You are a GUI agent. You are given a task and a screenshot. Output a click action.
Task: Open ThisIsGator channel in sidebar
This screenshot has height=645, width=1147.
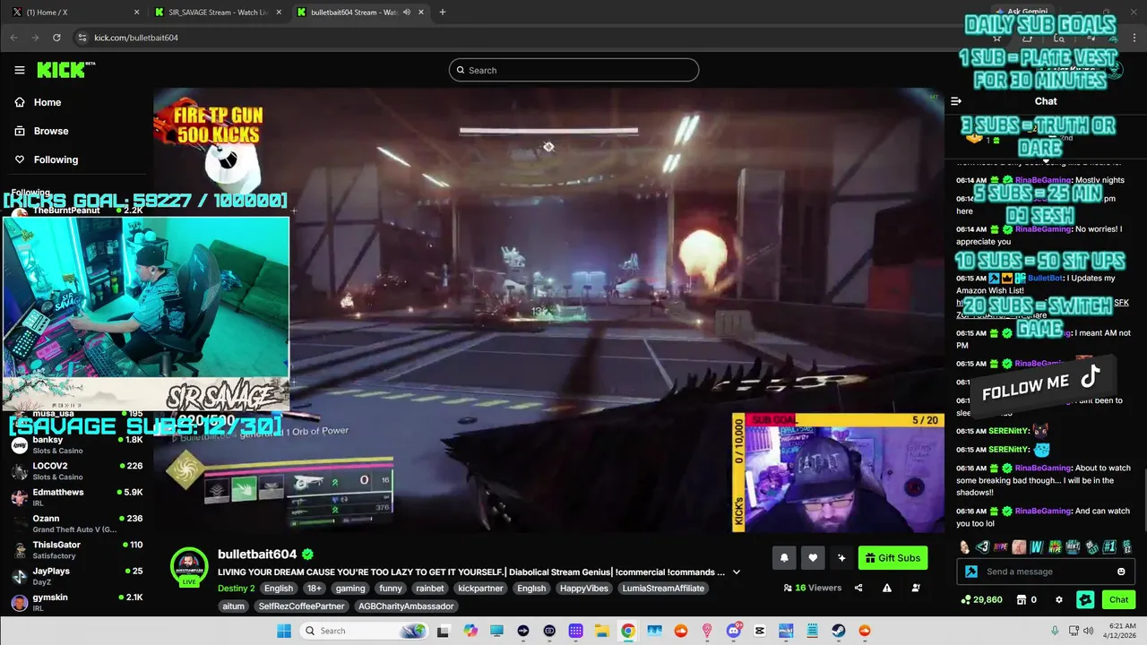point(76,549)
